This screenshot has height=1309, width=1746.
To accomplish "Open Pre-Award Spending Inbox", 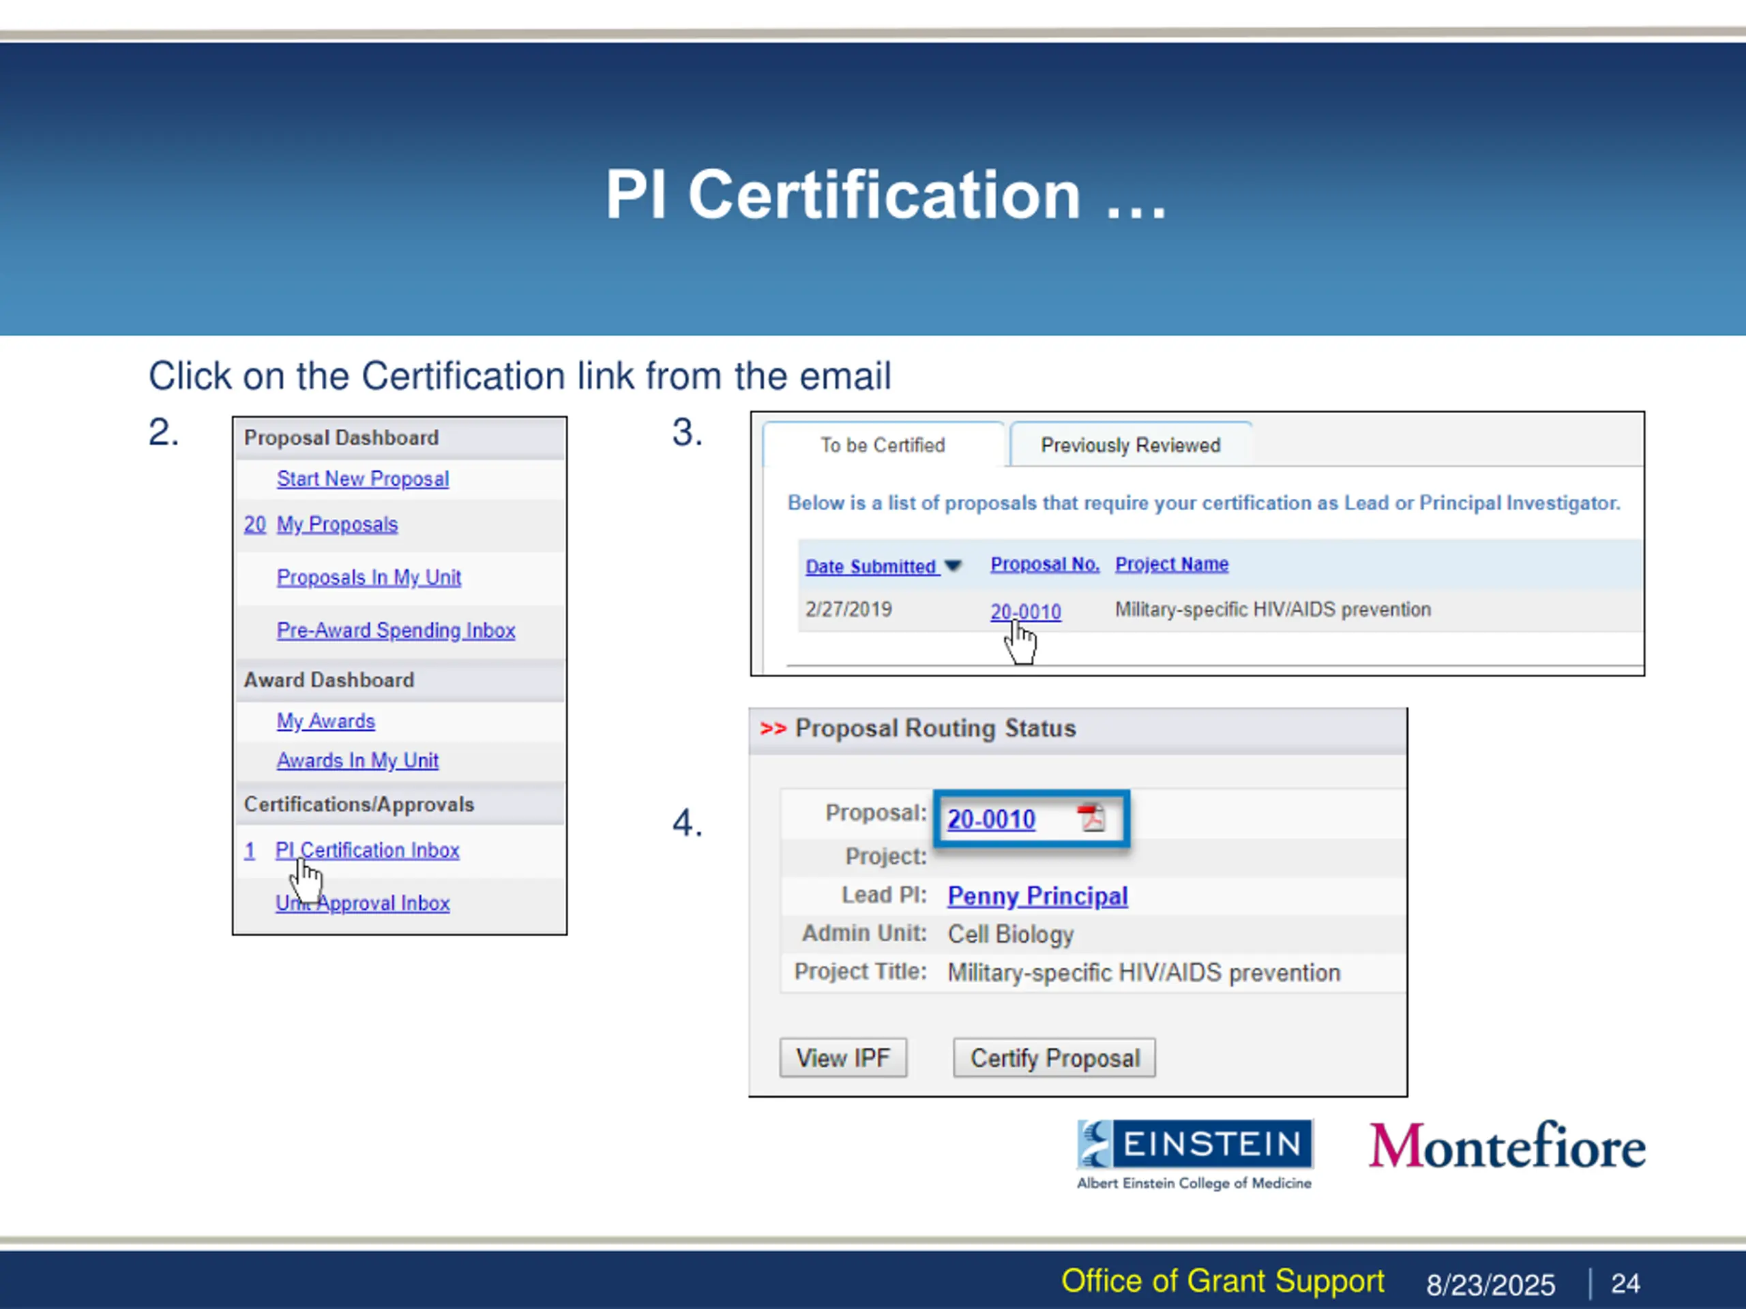I will 396,631.
